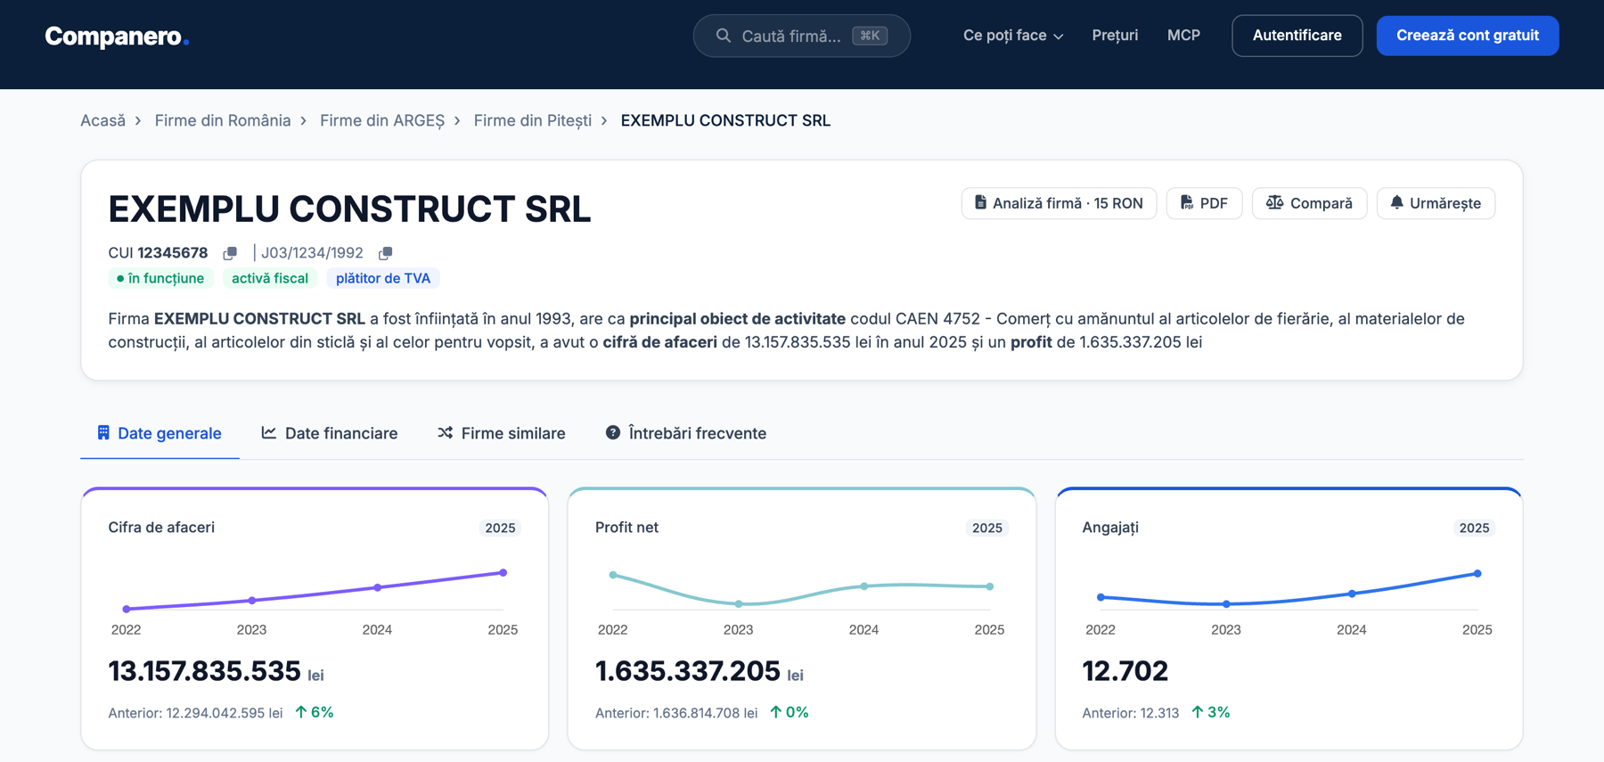Open the MCP page
The width and height of the screenshot is (1604, 762).
tap(1183, 36)
